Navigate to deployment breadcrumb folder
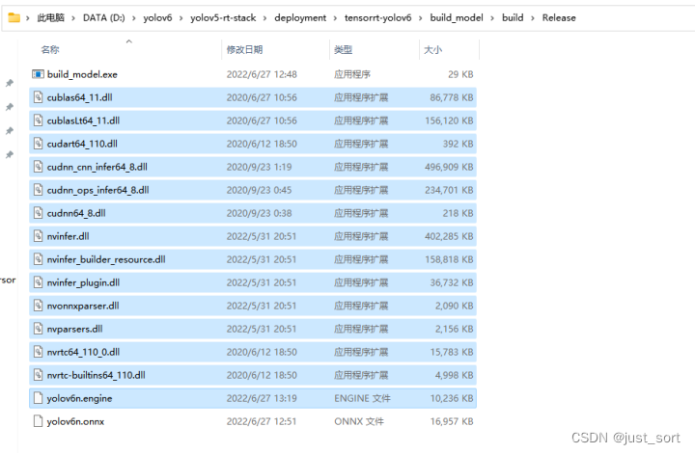 300,17
